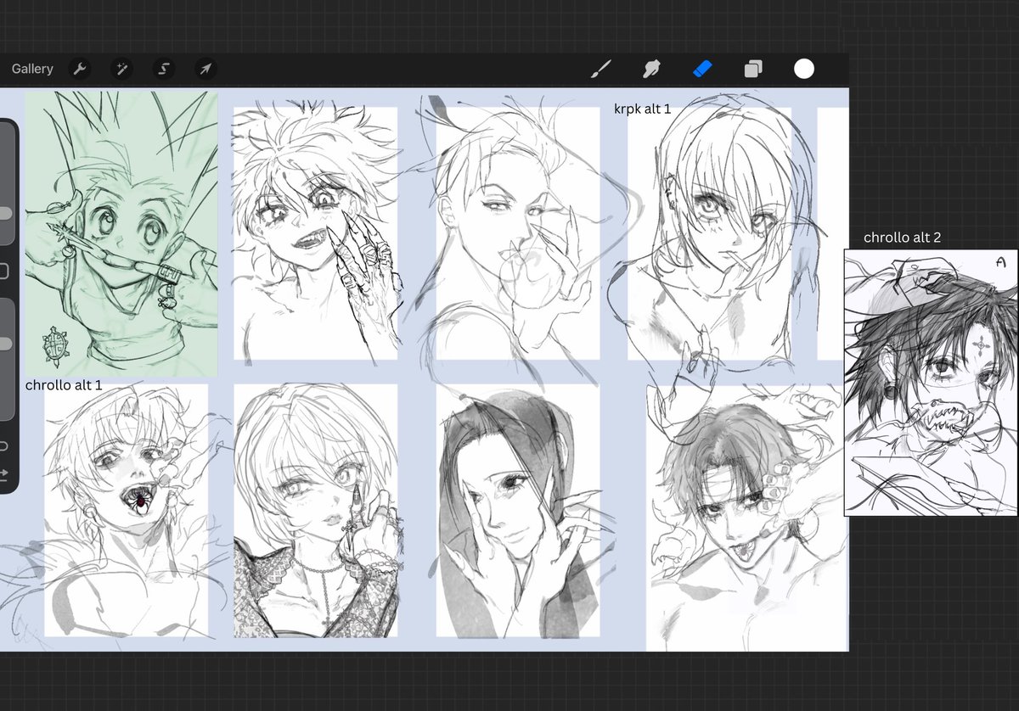Tap the square Modify button in sidebar

[3, 272]
